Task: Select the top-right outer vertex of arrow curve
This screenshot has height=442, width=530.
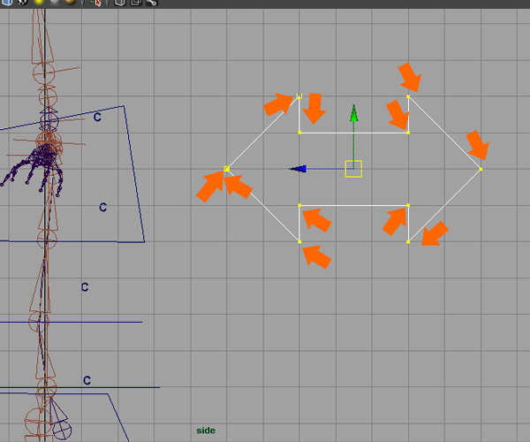Action: click(408, 96)
